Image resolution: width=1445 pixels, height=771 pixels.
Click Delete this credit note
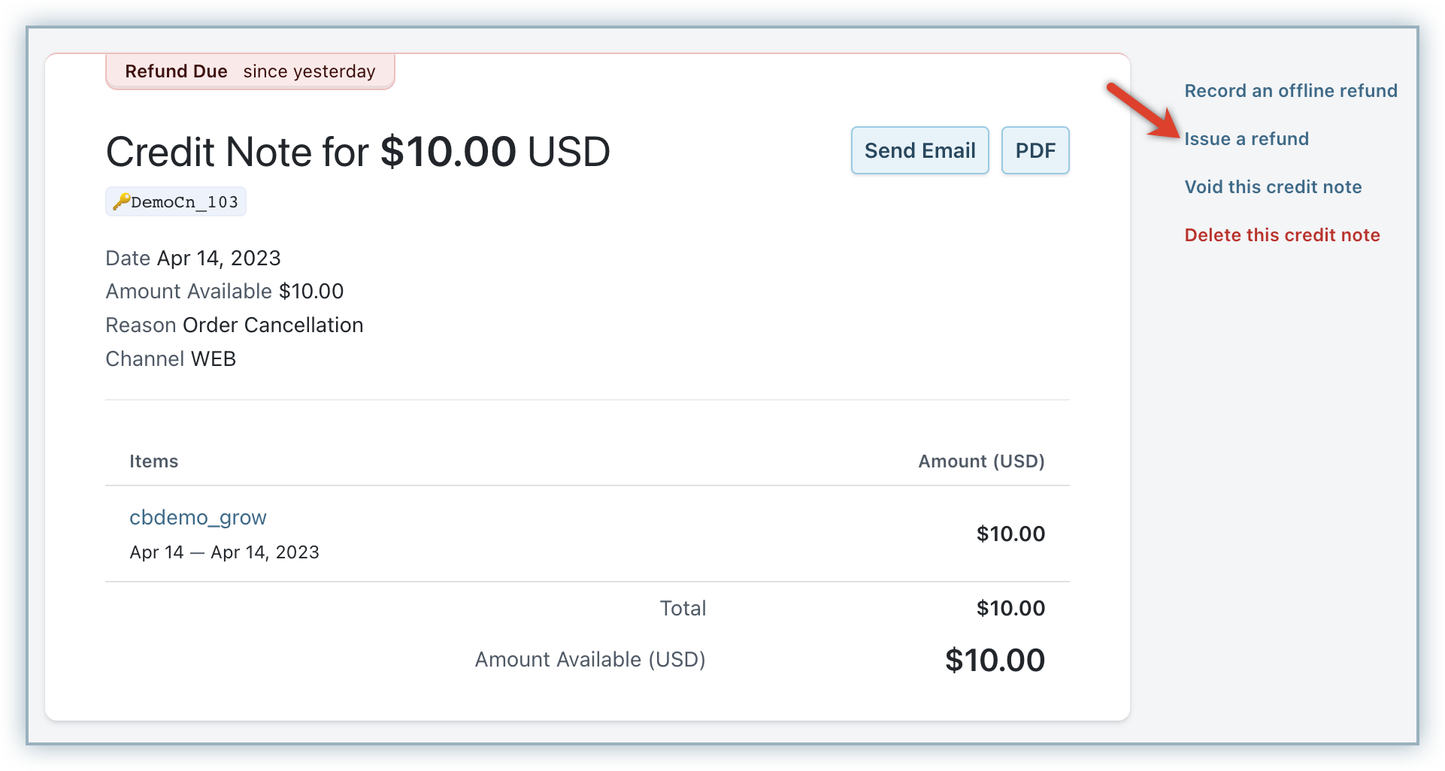pos(1281,235)
